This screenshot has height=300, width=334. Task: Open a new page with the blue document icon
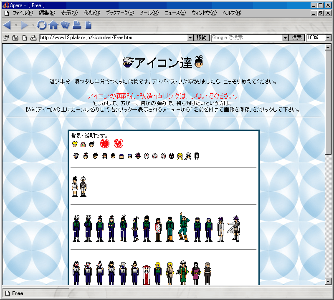(x=88, y=25)
